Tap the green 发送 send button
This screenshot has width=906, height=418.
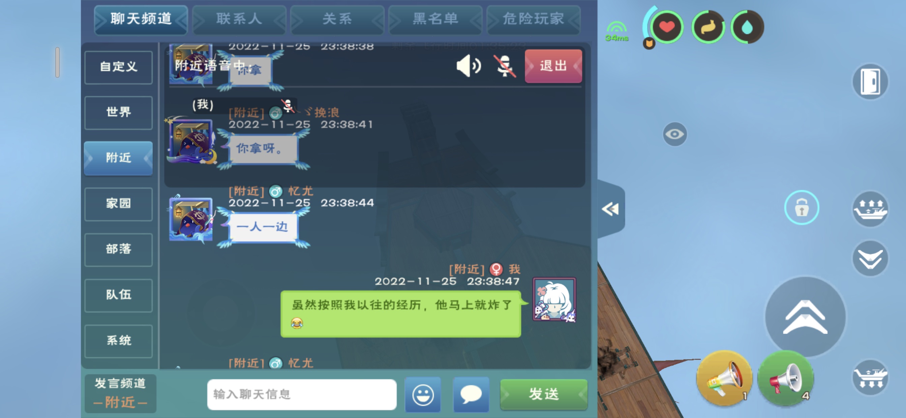pyautogui.click(x=544, y=394)
